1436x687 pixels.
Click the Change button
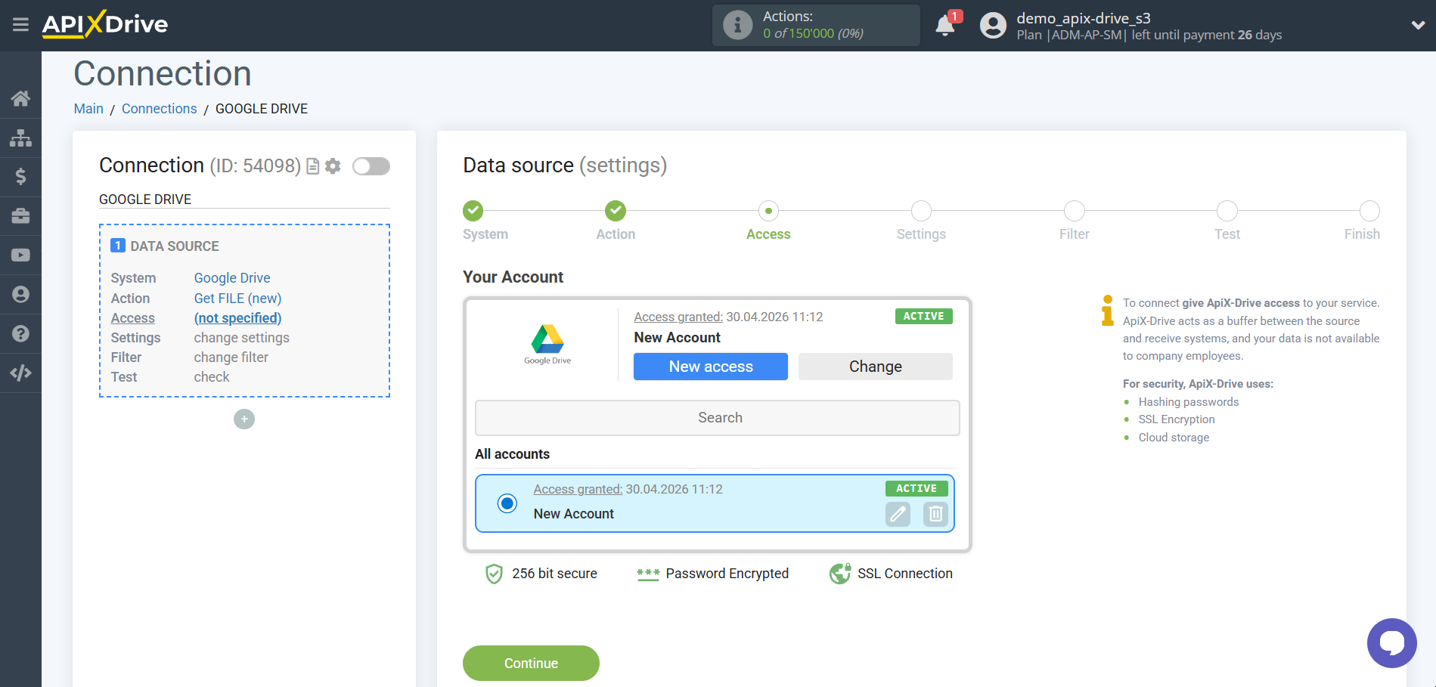coord(876,367)
